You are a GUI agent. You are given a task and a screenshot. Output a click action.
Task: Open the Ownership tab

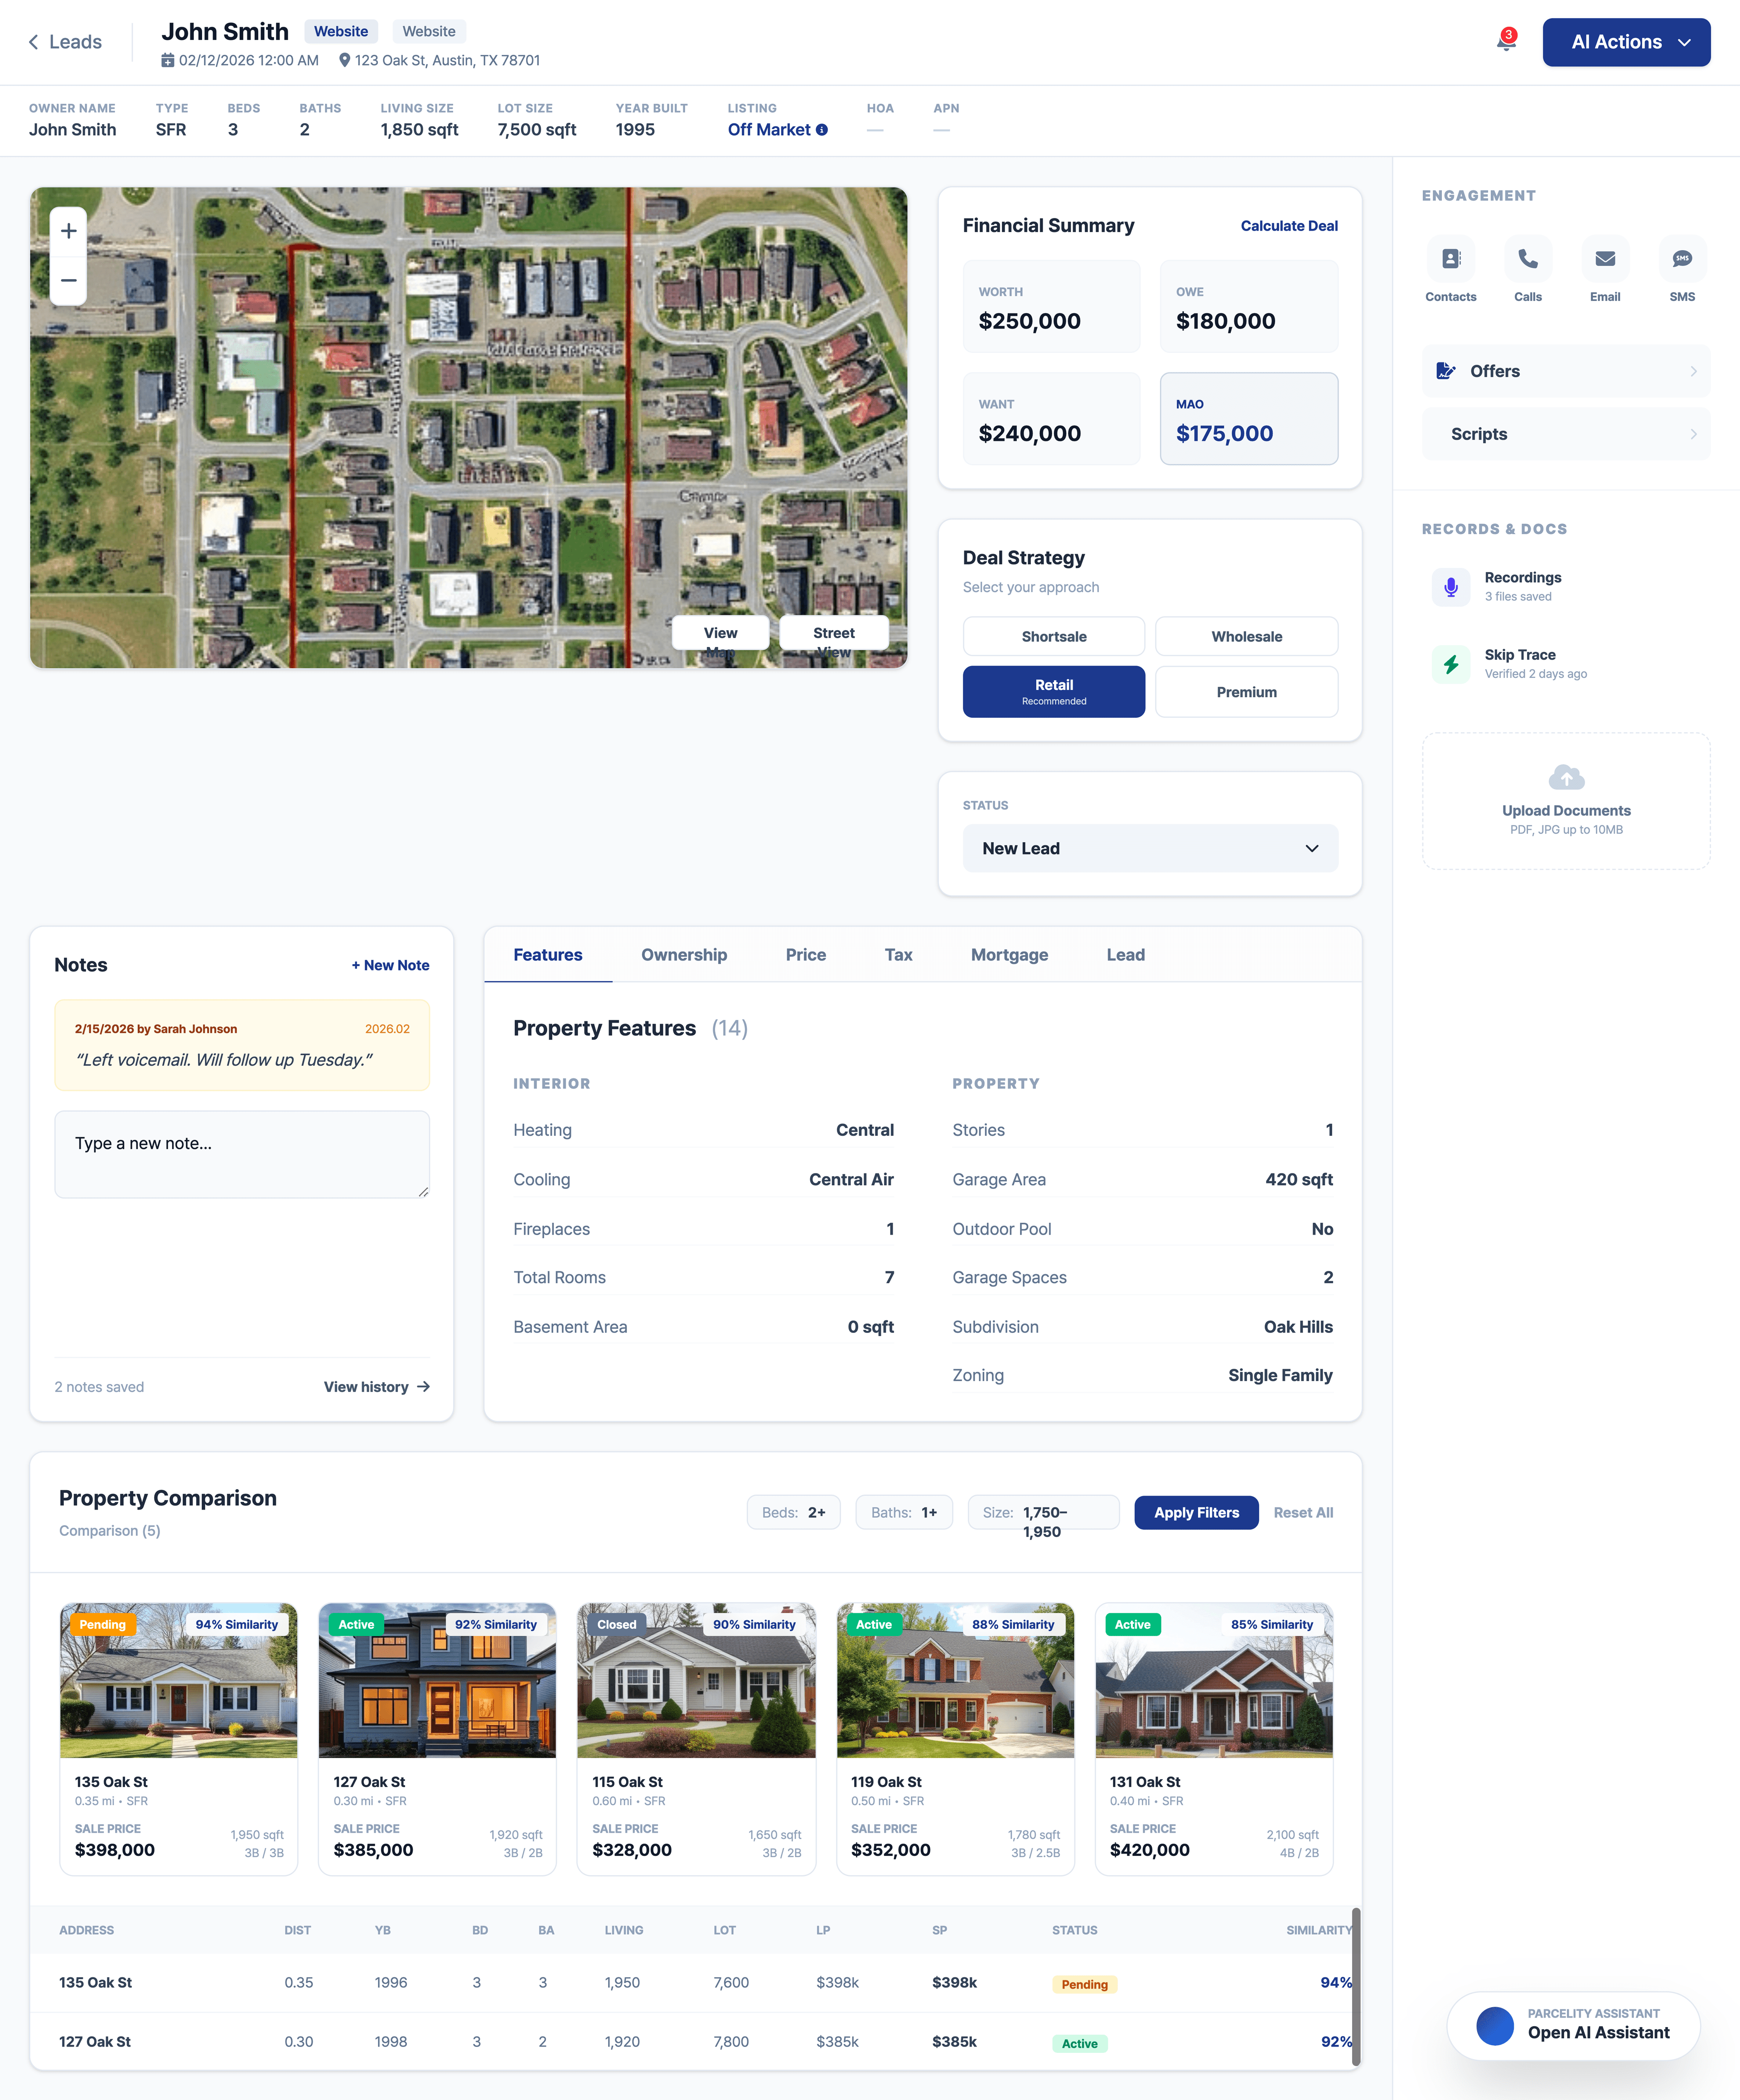tap(684, 955)
